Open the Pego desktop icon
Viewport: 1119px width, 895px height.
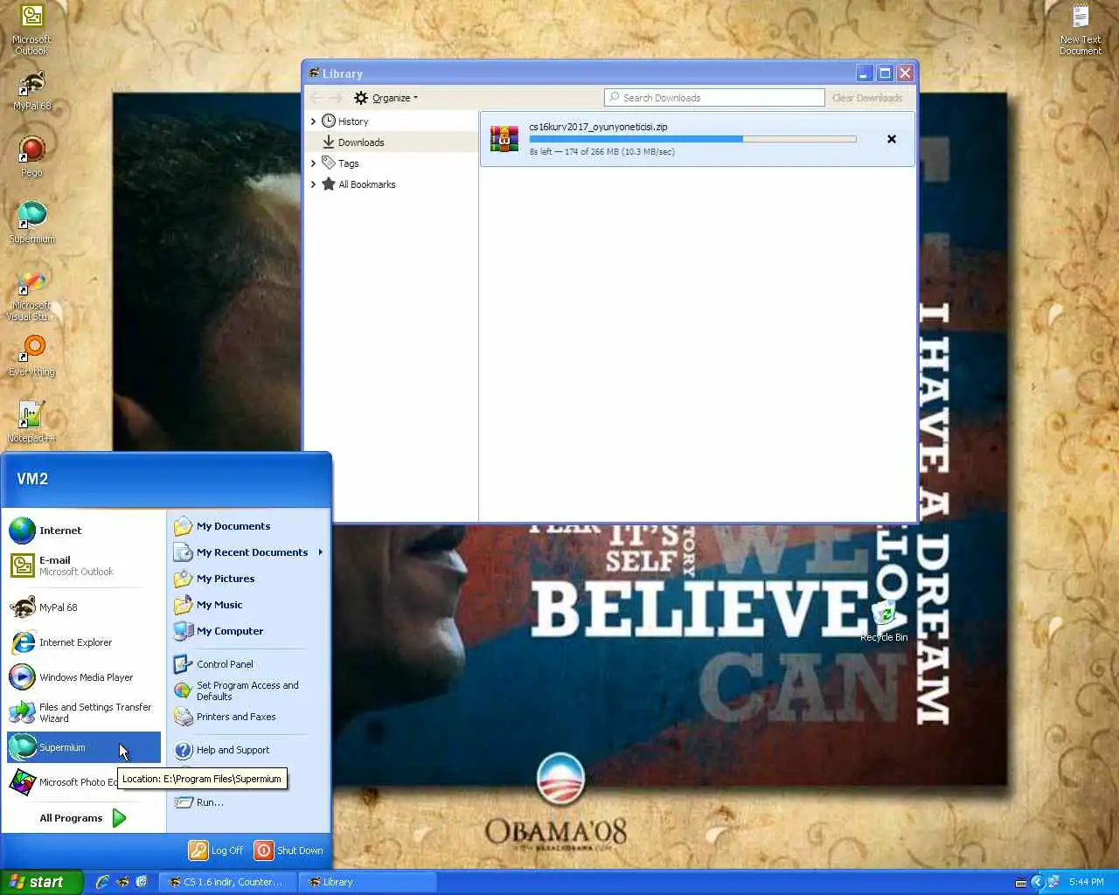[x=31, y=156]
